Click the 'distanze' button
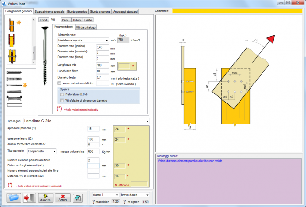The width and height of the screenshot is (306, 207). point(46,197)
